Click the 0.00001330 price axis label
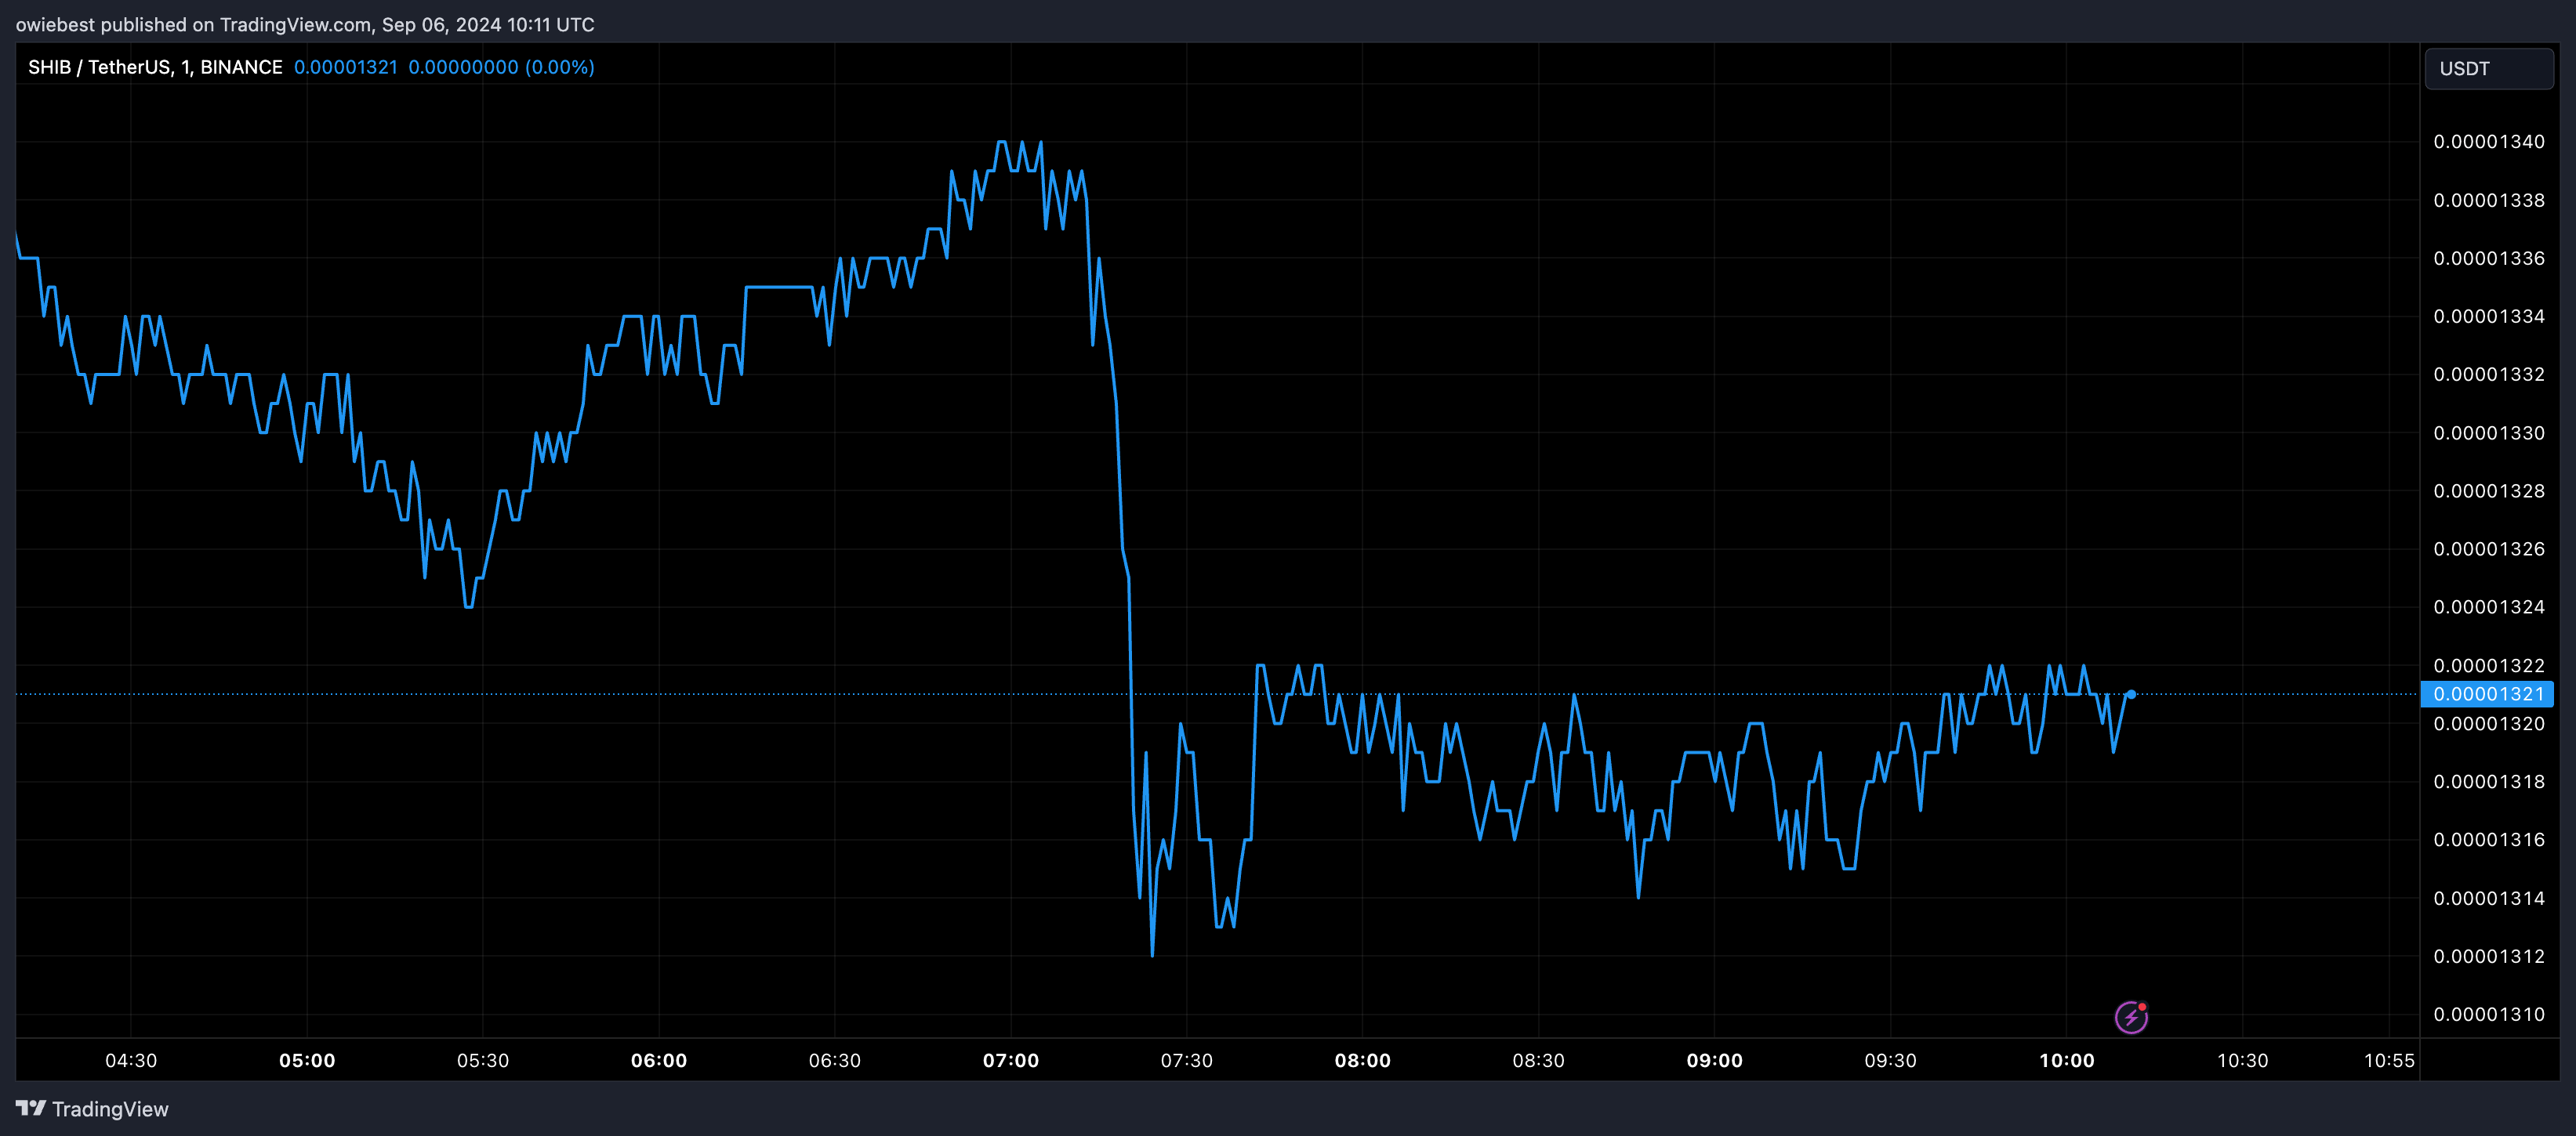 point(2488,432)
